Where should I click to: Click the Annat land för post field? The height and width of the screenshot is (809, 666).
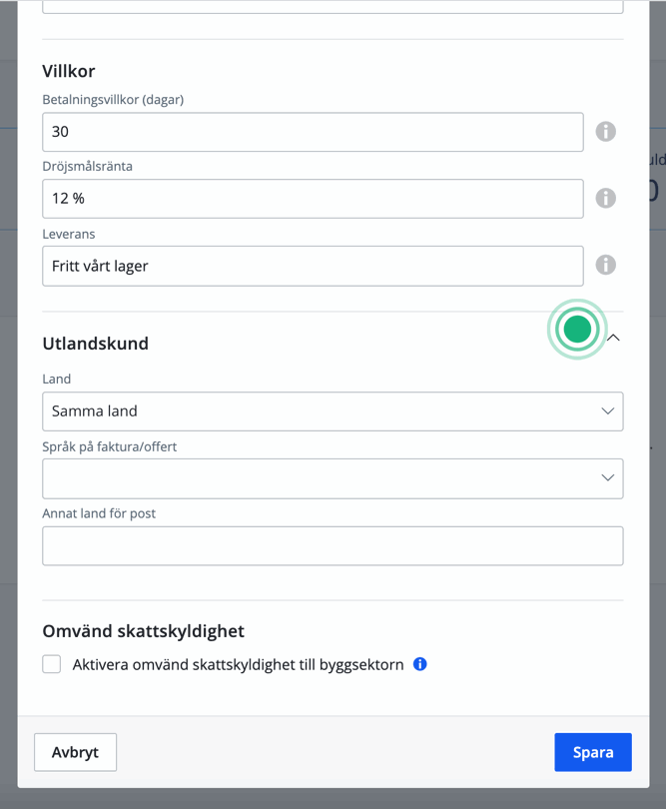coord(333,546)
